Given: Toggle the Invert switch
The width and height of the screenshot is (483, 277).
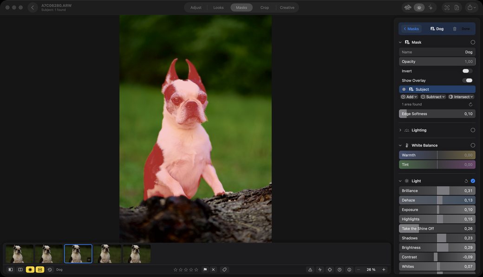Looking at the screenshot, I should click(x=467, y=71).
